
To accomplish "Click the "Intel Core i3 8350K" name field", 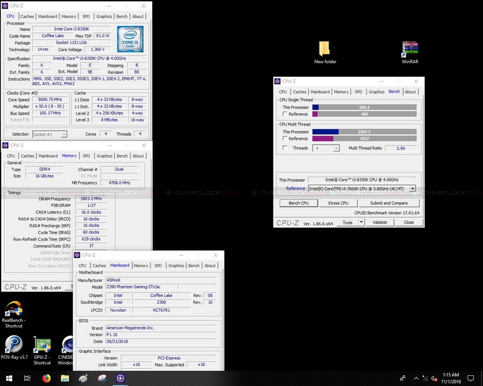I will [71, 29].
